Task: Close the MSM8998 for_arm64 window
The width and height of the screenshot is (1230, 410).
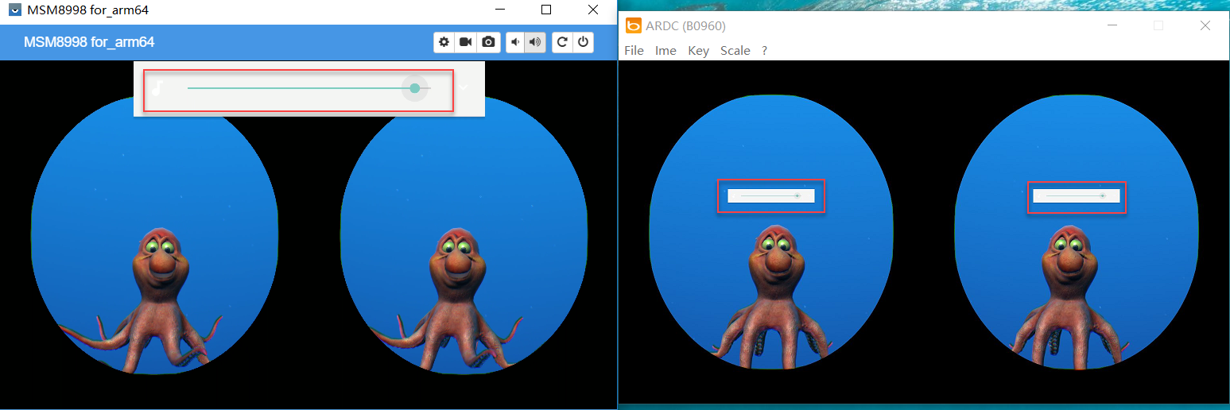Action: pos(593,10)
